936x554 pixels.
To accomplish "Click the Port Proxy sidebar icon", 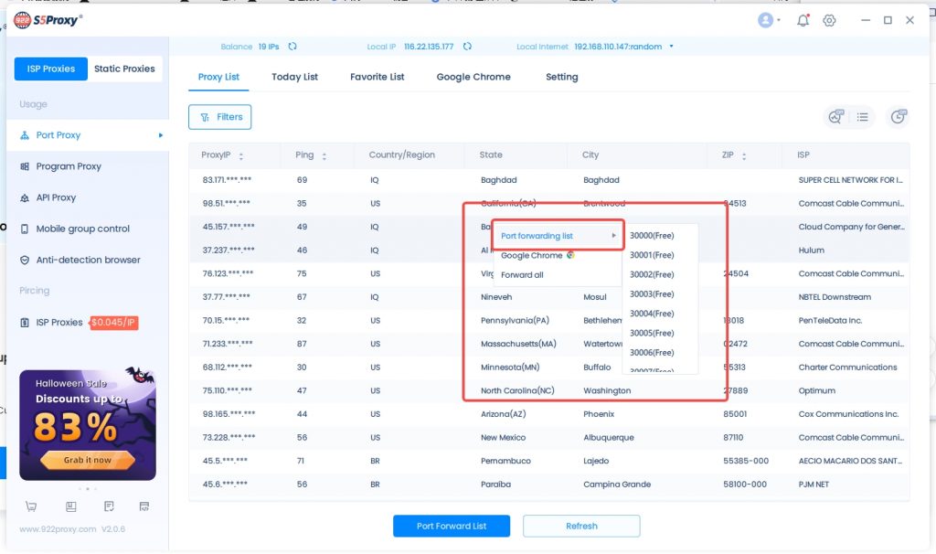I will tap(25, 135).
